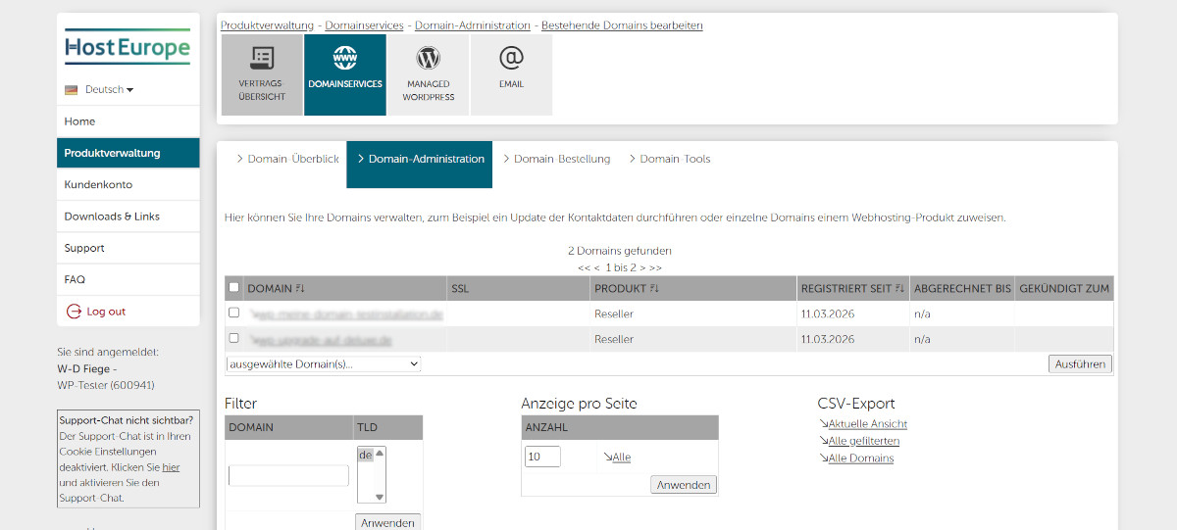1177x530 pixels.
Task: Click the TLD list down arrow
Action: pyautogui.click(x=381, y=497)
